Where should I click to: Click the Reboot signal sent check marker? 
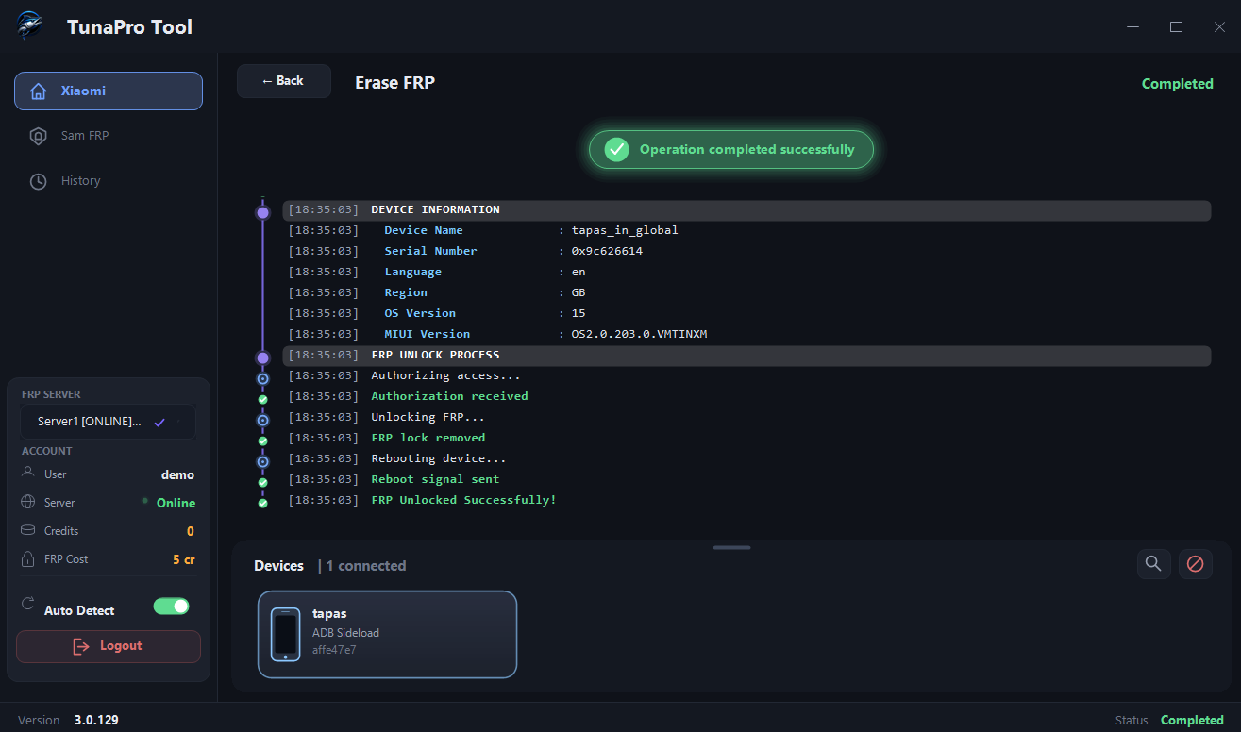[x=263, y=482]
